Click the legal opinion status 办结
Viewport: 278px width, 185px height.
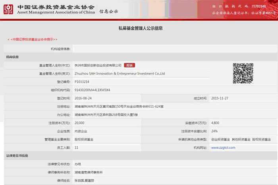78,164
